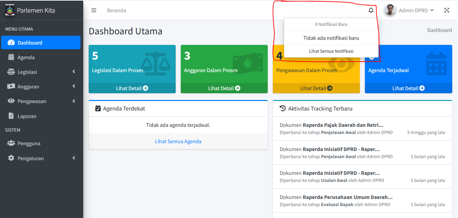Click the notification bell icon
The width and height of the screenshot is (458, 218).
click(x=371, y=10)
